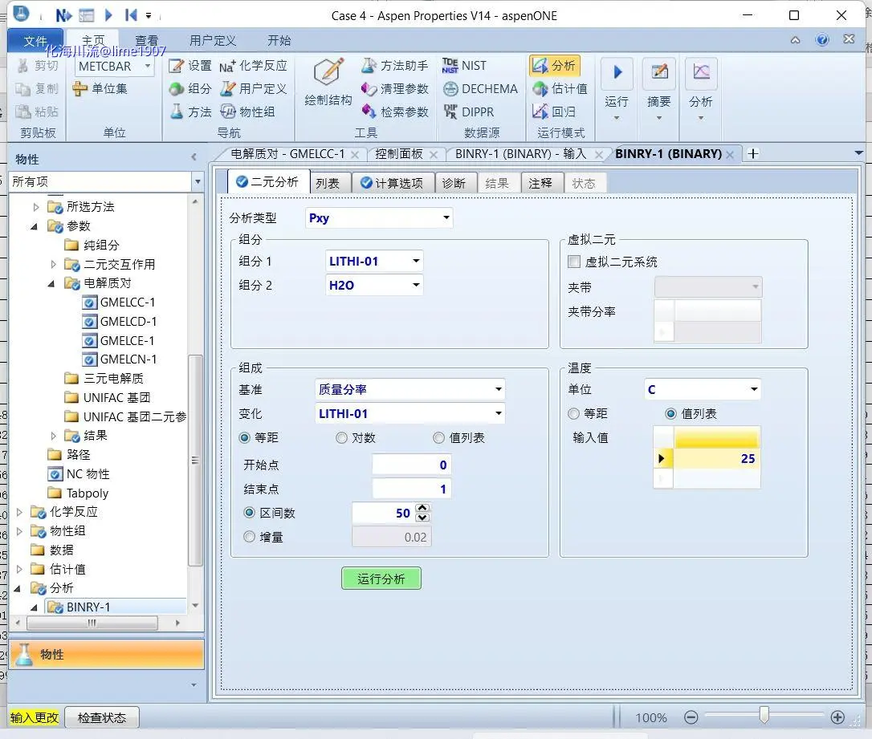Open the large 分析 chart icon
This screenshot has height=739, width=872.
point(701,73)
